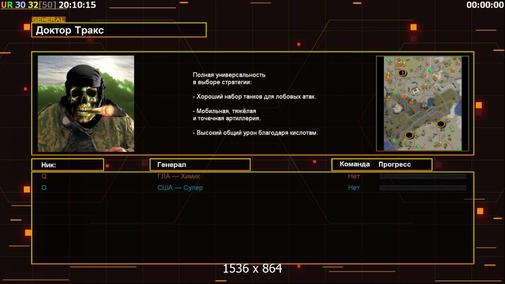Click 'ГЛА — Химик' general entry
Image resolution: width=505 pixels, height=284 pixels.
(x=179, y=176)
